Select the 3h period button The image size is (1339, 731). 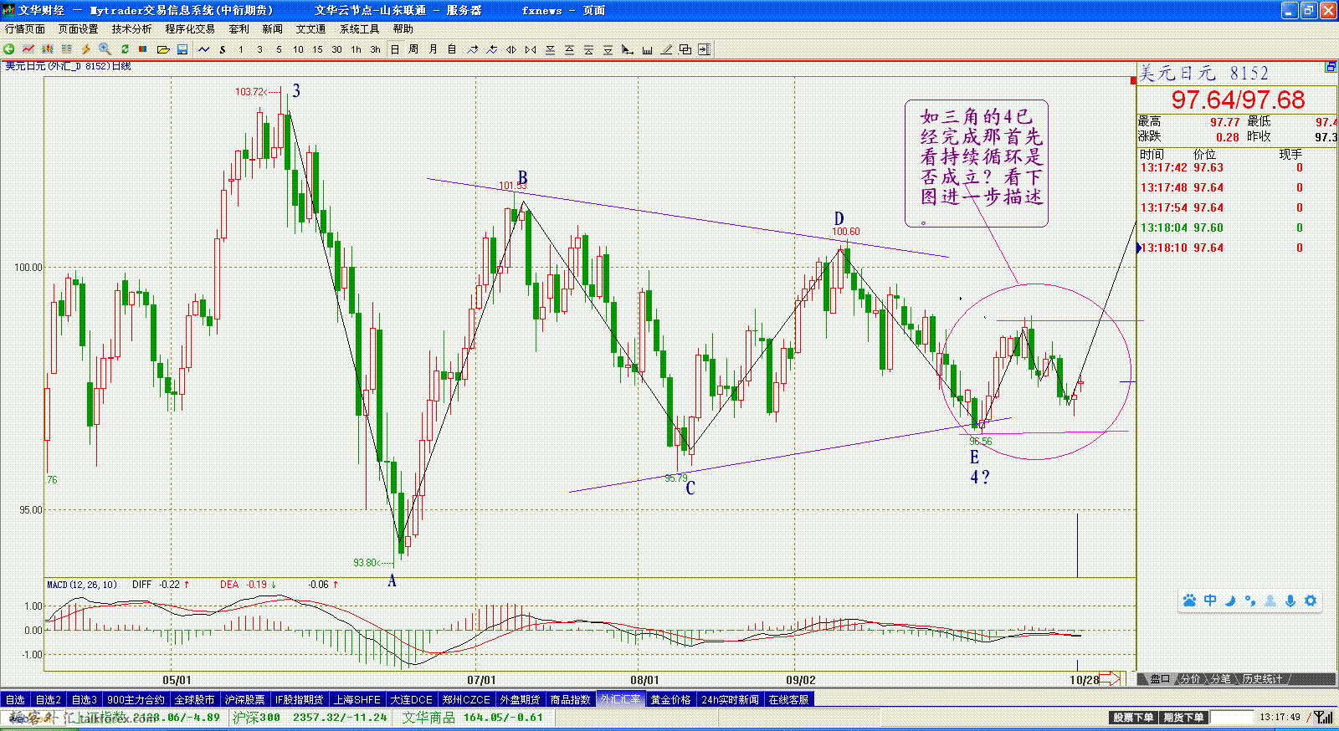375,49
